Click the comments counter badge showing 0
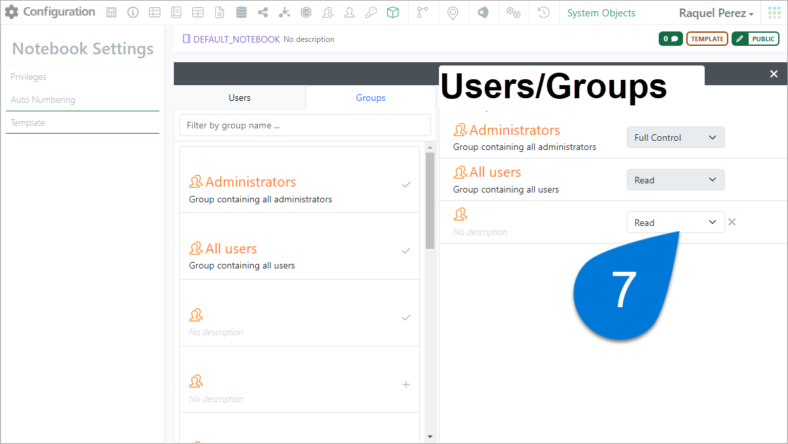The width and height of the screenshot is (788, 444). 671,39
